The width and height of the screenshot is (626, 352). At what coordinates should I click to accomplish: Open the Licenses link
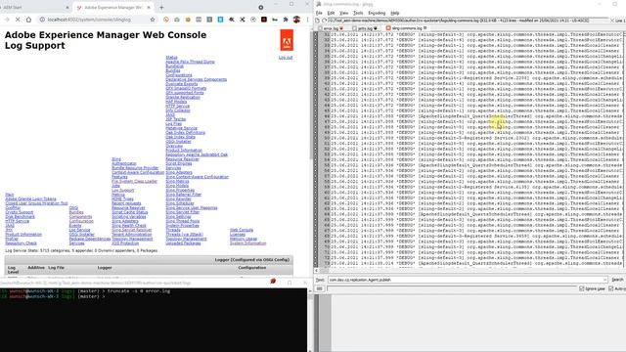pyautogui.click(x=238, y=235)
